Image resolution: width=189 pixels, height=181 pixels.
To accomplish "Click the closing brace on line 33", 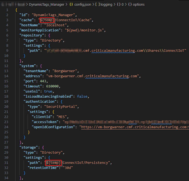I will 24,173.
